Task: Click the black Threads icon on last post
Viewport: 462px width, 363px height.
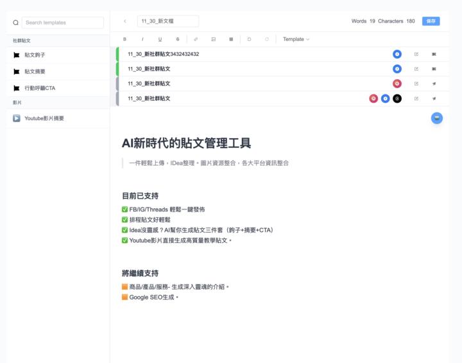Action: (x=397, y=98)
